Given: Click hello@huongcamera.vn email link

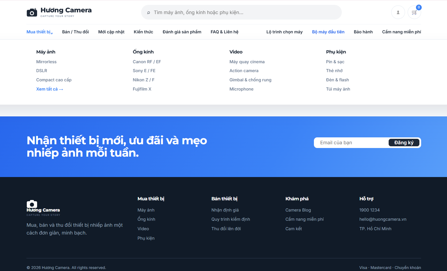Looking at the screenshot, I should tap(383, 219).
